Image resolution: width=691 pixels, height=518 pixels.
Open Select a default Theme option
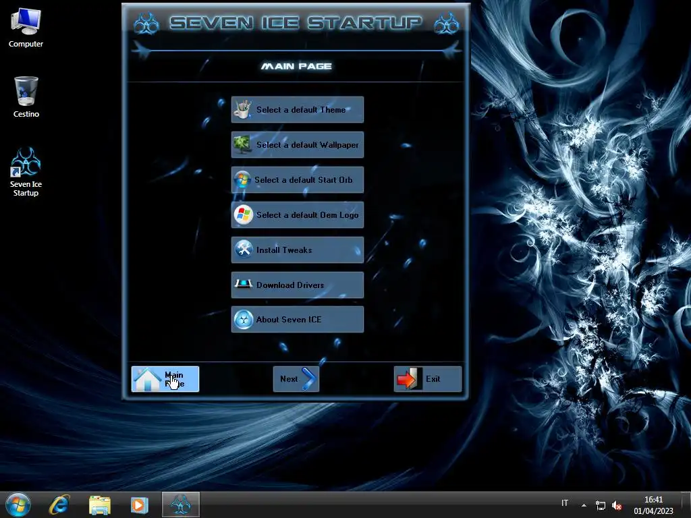click(x=298, y=110)
